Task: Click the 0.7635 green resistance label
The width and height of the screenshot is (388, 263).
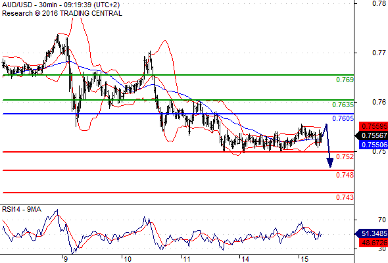Action: coord(343,105)
